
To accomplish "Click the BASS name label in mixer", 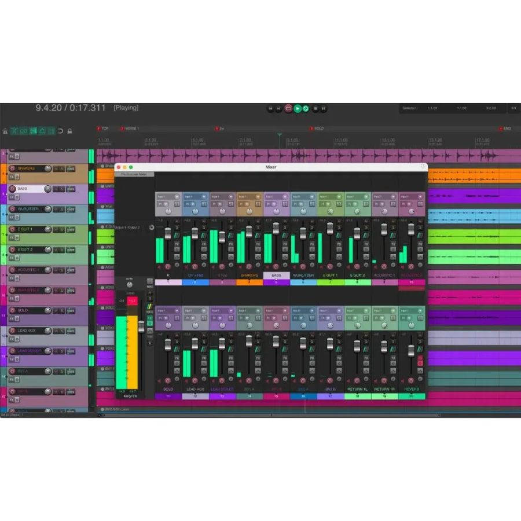I will 276,275.
